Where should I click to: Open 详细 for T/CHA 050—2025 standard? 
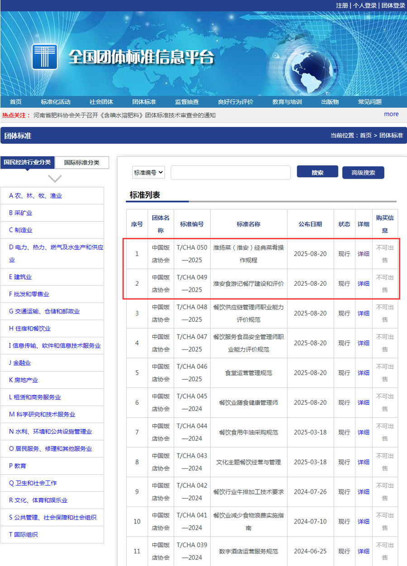pos(363,254)
